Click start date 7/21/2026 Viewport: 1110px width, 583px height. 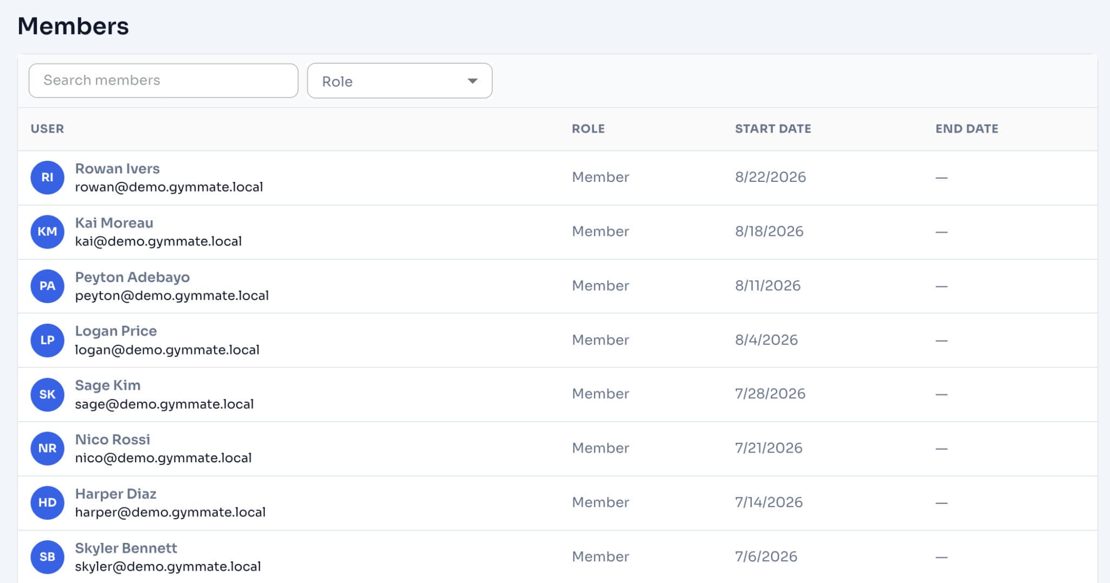point(769,448)
